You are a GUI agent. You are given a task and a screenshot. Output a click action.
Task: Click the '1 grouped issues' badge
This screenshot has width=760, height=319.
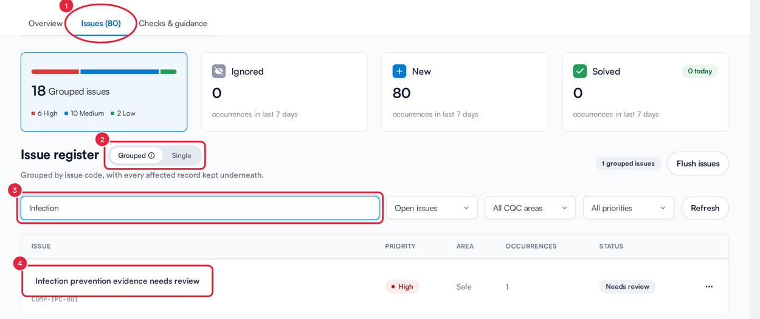click(628, 163)
